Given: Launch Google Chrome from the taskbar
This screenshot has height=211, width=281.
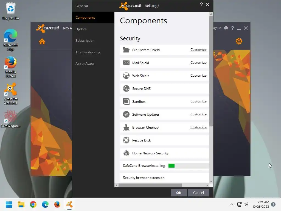Looking at the screenshot, I should click(33, 204).
